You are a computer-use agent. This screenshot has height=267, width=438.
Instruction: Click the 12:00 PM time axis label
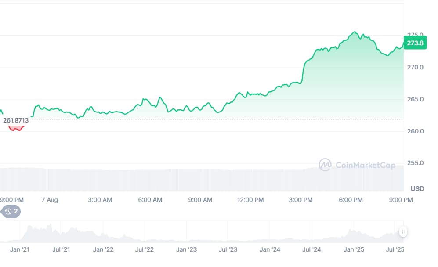pos(250,200)
